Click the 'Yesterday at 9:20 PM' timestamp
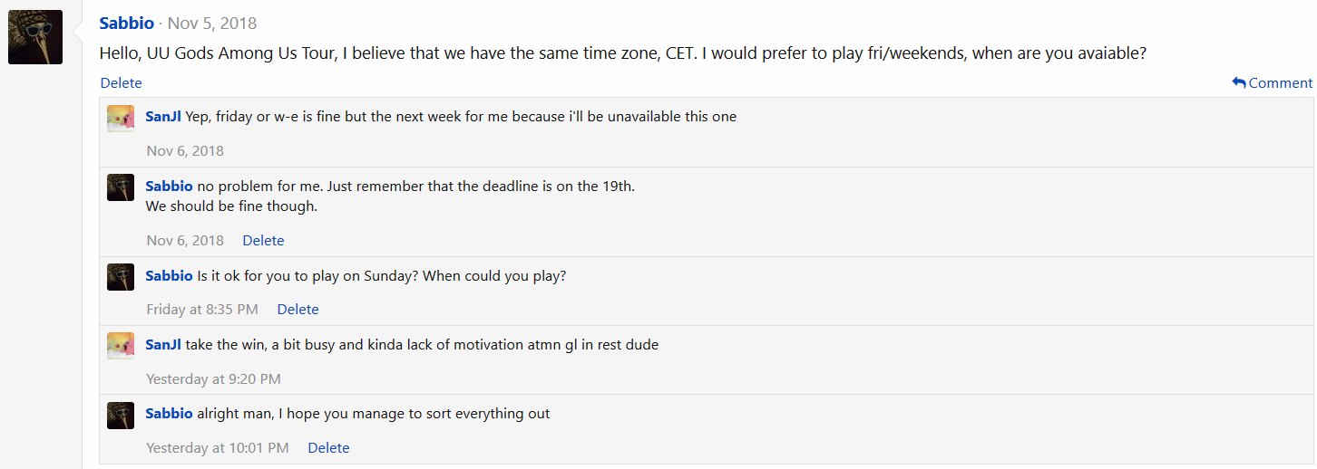 pos(213,378)
